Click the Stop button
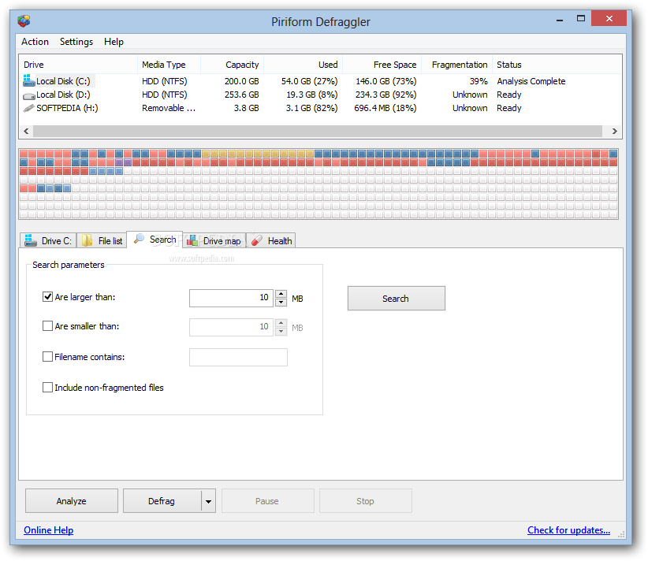 [365, 501]
